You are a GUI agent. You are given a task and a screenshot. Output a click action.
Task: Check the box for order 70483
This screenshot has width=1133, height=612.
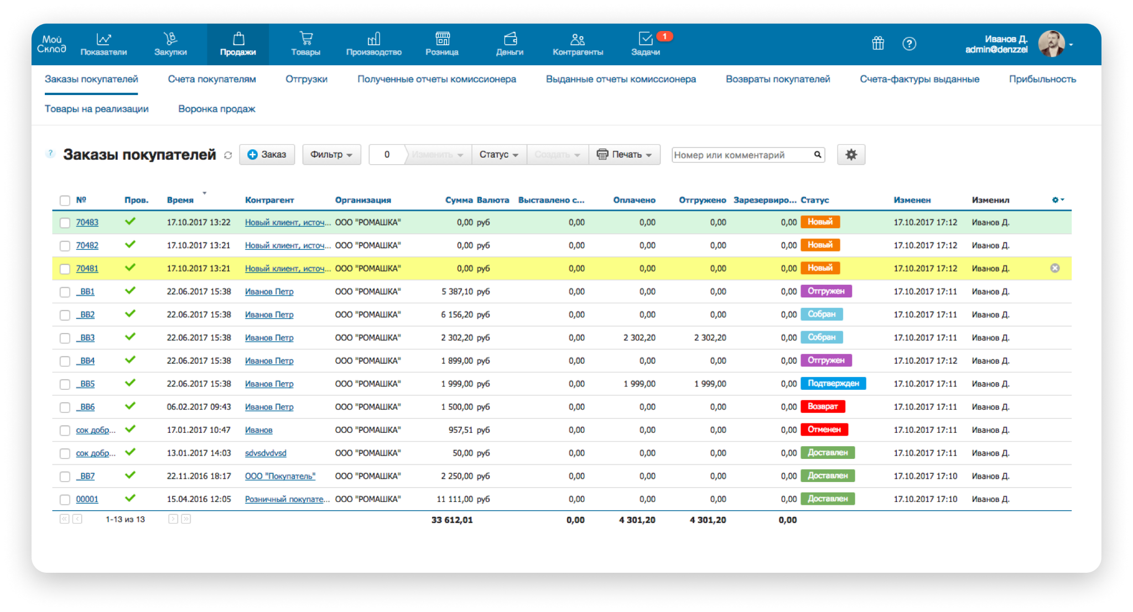[65, 223]
